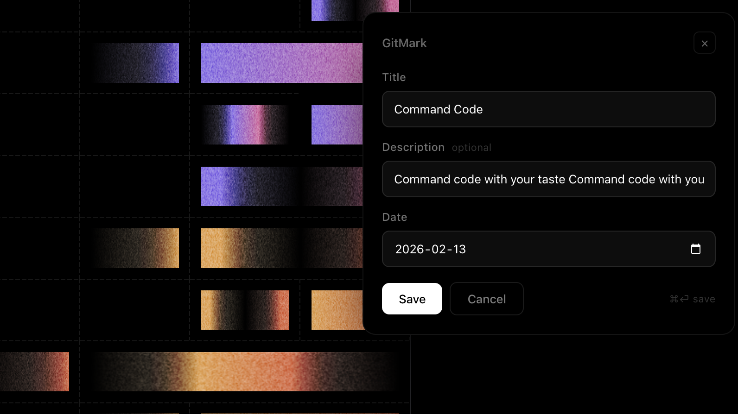Select the year 2026 in the date field

point(409,249)
